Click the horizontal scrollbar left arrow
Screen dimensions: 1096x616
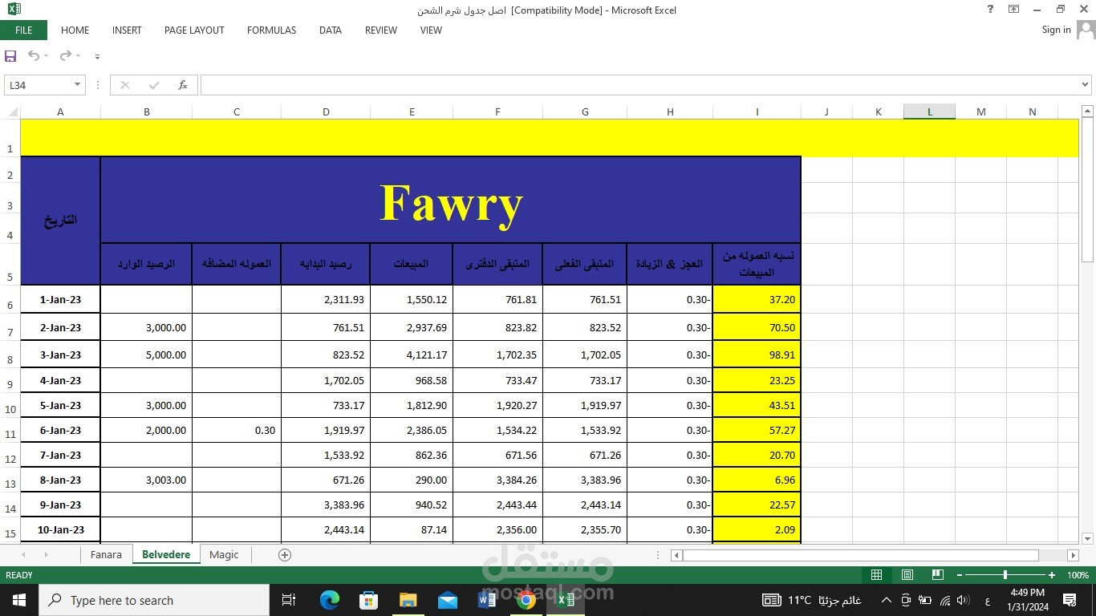pyautogui.click(x=676, y=555)
